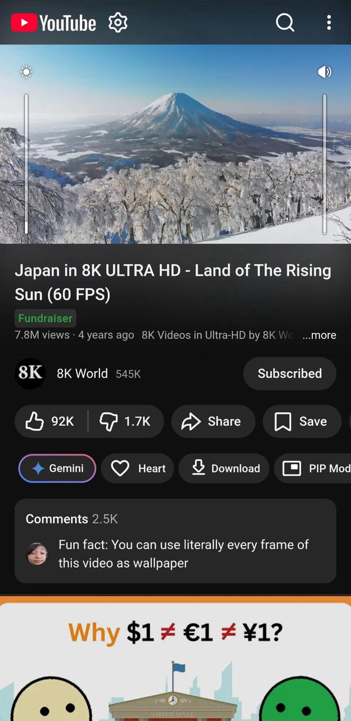This screenshot has height=721, width=351.
Task: Tap the volume speaker icon on the video
Action: (325, 72)
